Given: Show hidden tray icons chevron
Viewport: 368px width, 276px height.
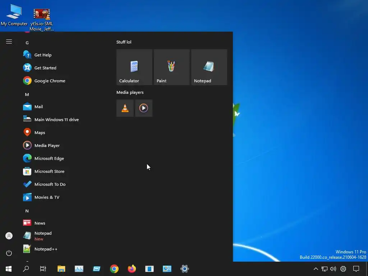Looking at the screenshot, I should pos(316,269).
